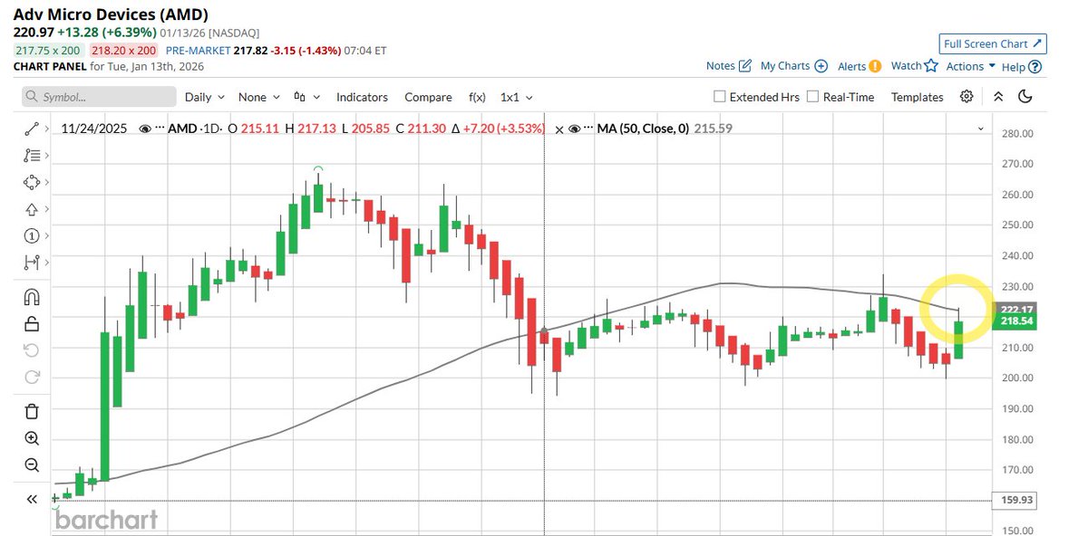Enable the Extended Hrs checkbox

pyautogui.click(x=720, y=96)
